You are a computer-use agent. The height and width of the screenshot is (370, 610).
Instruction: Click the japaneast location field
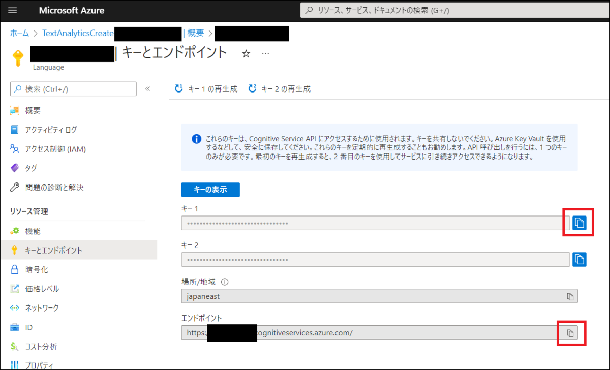point(380,296)
